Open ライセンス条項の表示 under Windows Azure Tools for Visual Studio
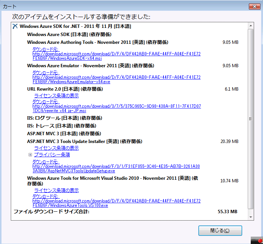This screenshot has height=244, width=263. 56,191
